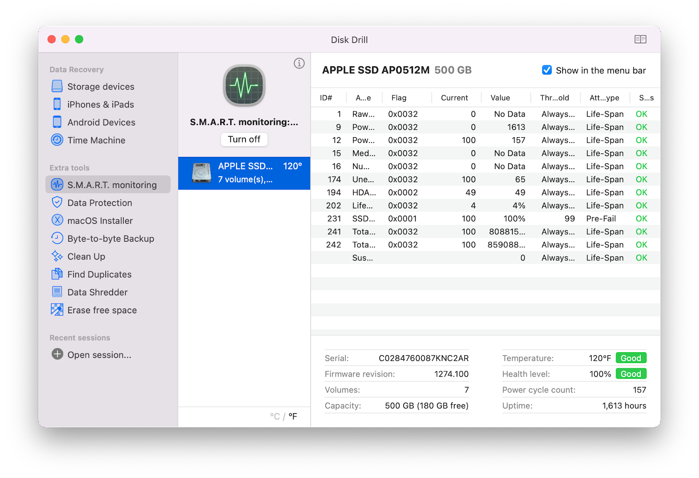Open macOS Installer X icon
This screenshot has height=478, width=699.
[x=57, y=220]
